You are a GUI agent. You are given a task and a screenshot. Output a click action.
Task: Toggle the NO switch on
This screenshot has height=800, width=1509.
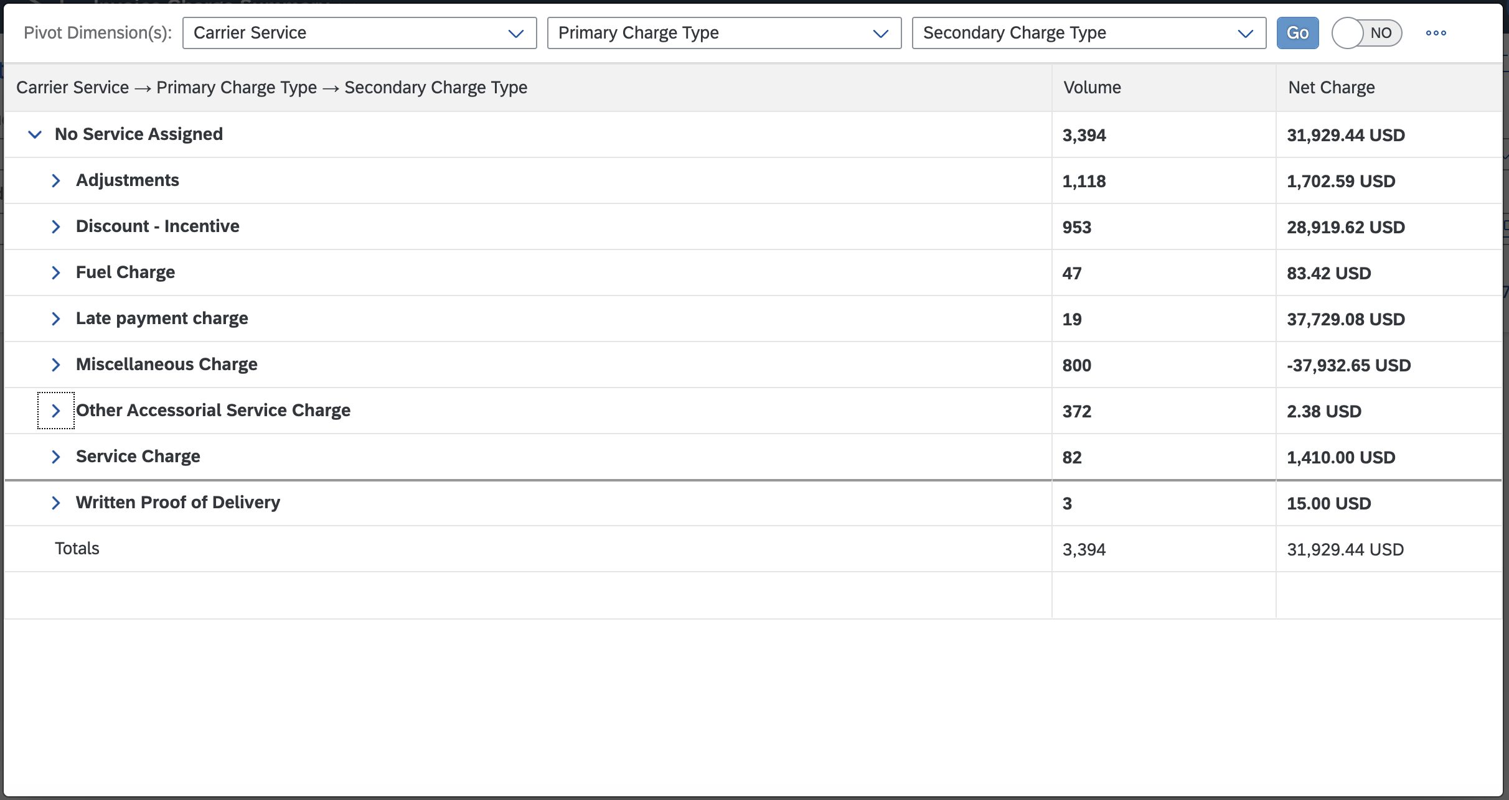coord(1366,33)
